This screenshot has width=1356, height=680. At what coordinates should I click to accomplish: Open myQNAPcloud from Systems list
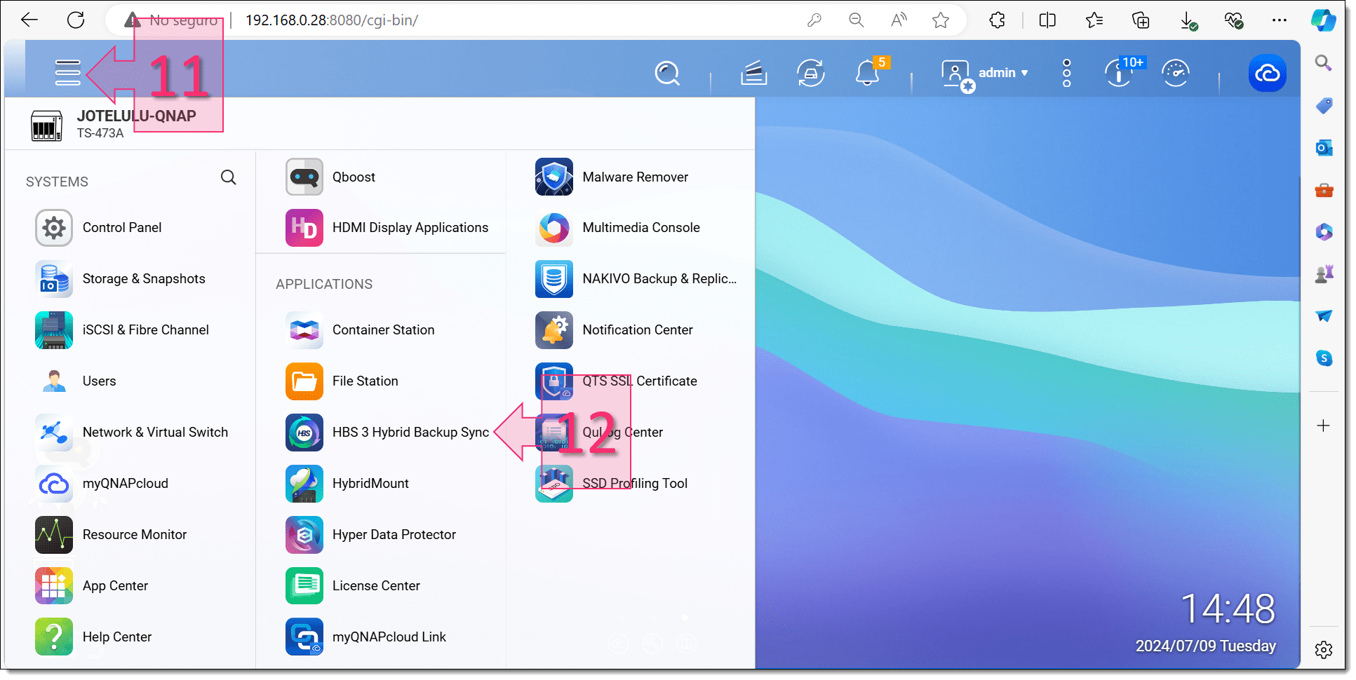pos(102,484)
